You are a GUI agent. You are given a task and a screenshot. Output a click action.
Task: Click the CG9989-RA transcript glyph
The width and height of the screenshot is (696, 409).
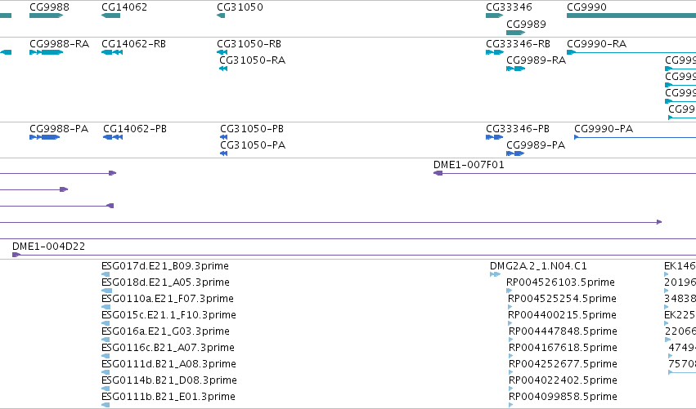click(515, 69)
